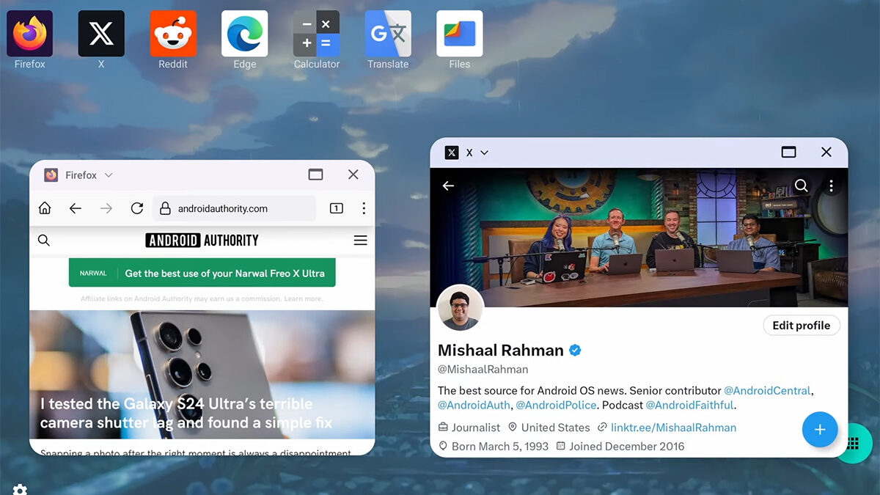Open the Firefox desktop shortcut
This screenshot has height=495, width=880.
point(29,34)
